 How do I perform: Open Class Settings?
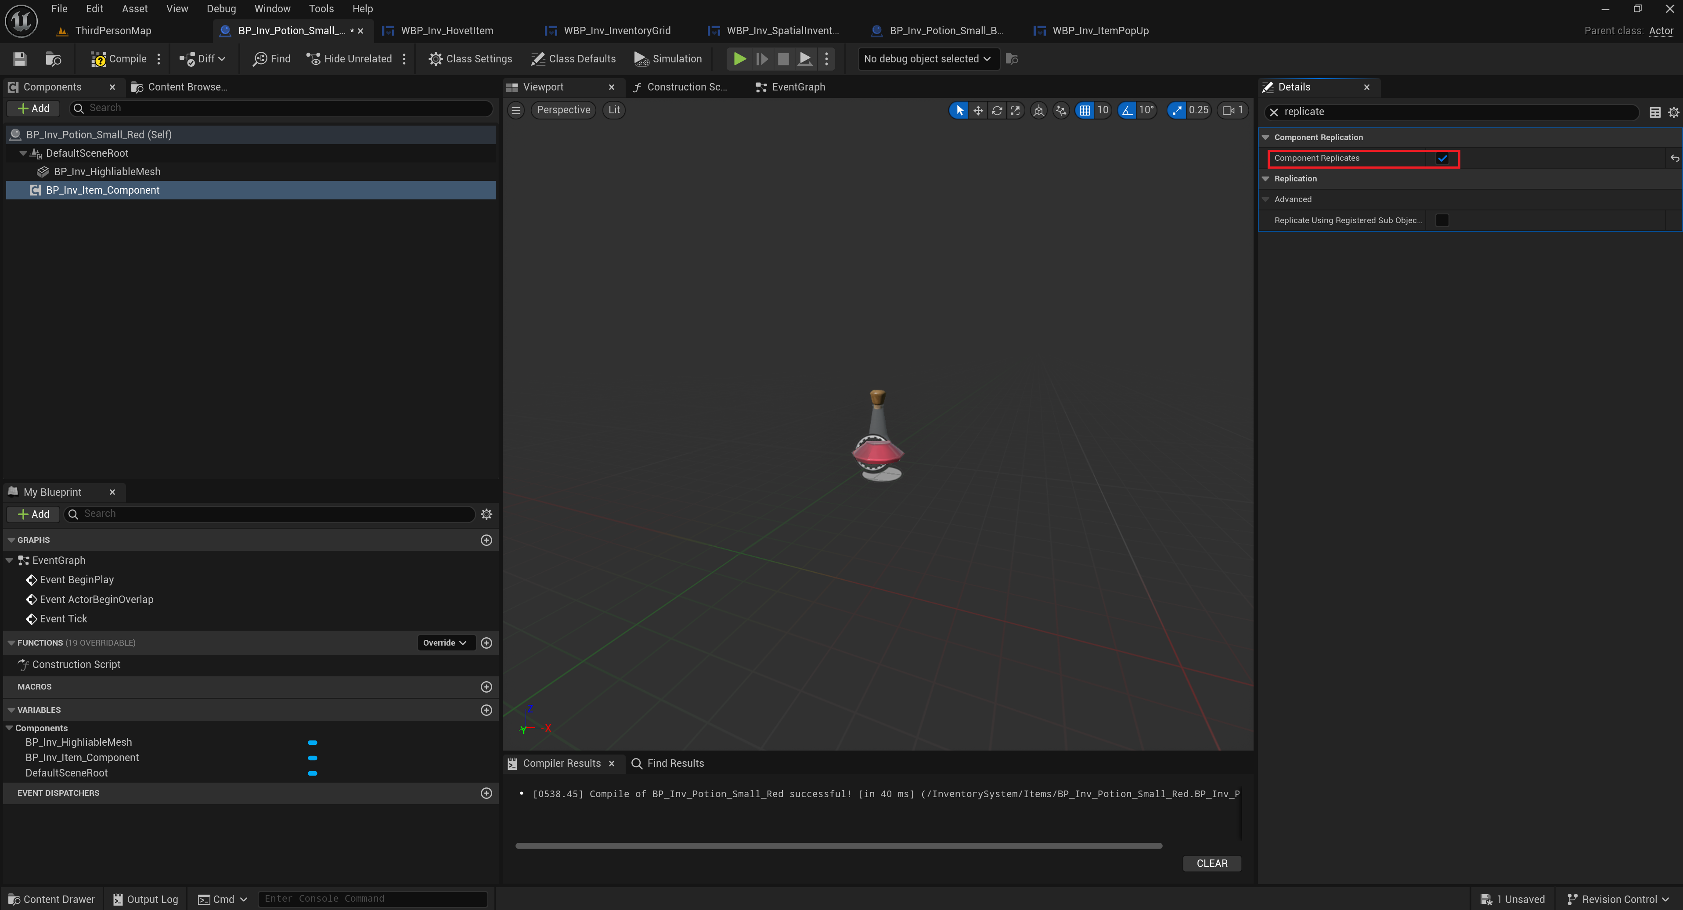[470, 59]
